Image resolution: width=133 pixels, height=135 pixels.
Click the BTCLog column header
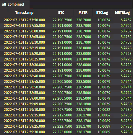102,13
